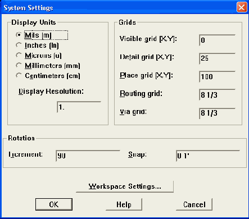Image resolution: width=249 pixels, height=219 pixels.
Task: Click the Place grid field showing 100
Action: coord(217,76)
